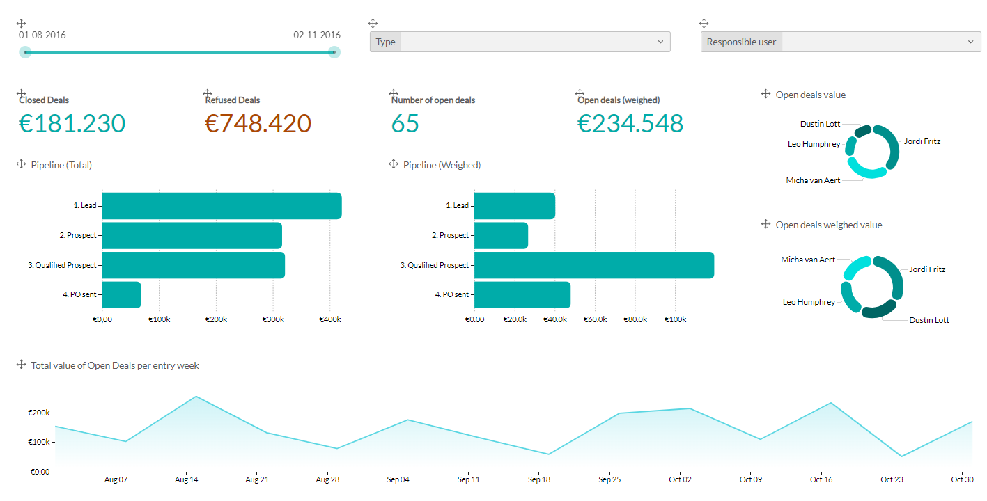Click the 3. Qualified Prospect bar in Pipeline (Weighed)

coord(593,265)
